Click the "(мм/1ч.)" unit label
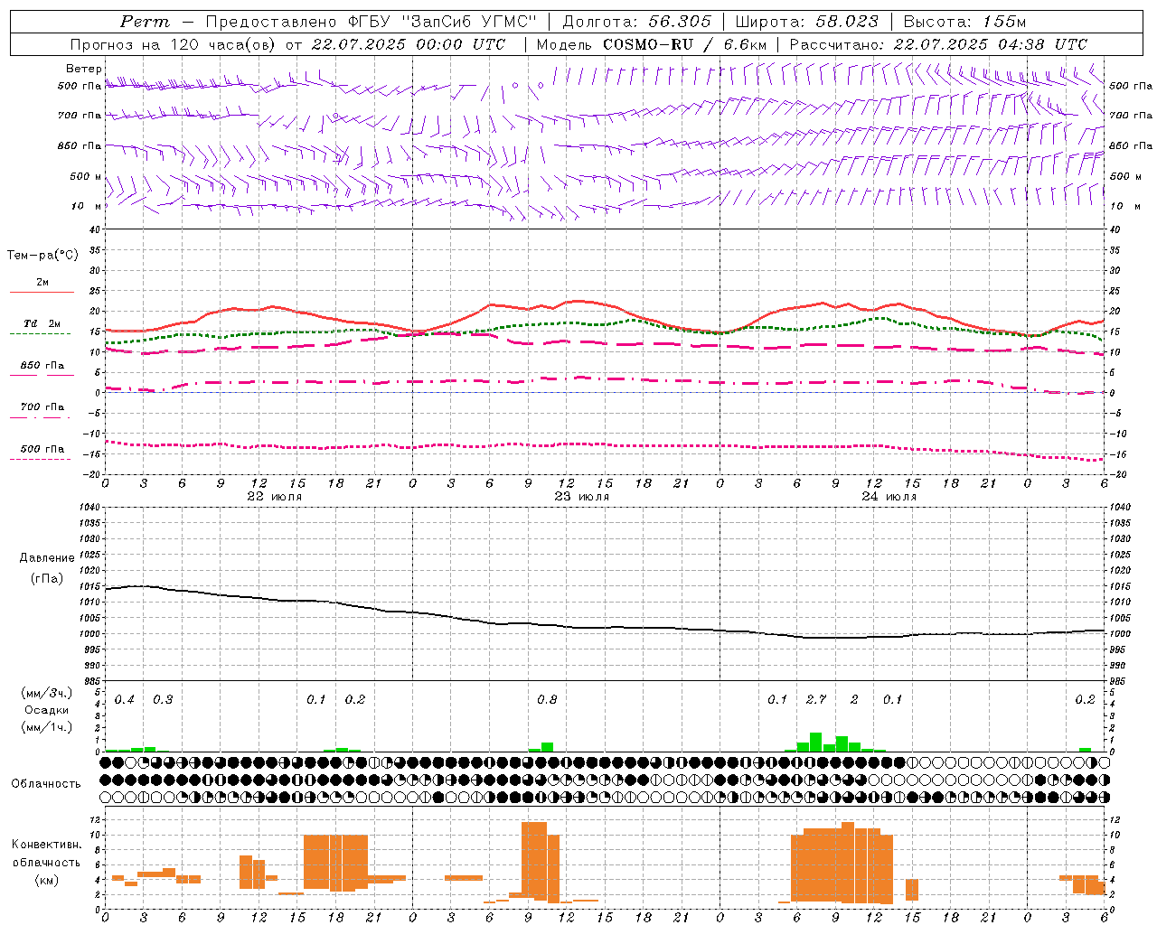 (46, 727)
